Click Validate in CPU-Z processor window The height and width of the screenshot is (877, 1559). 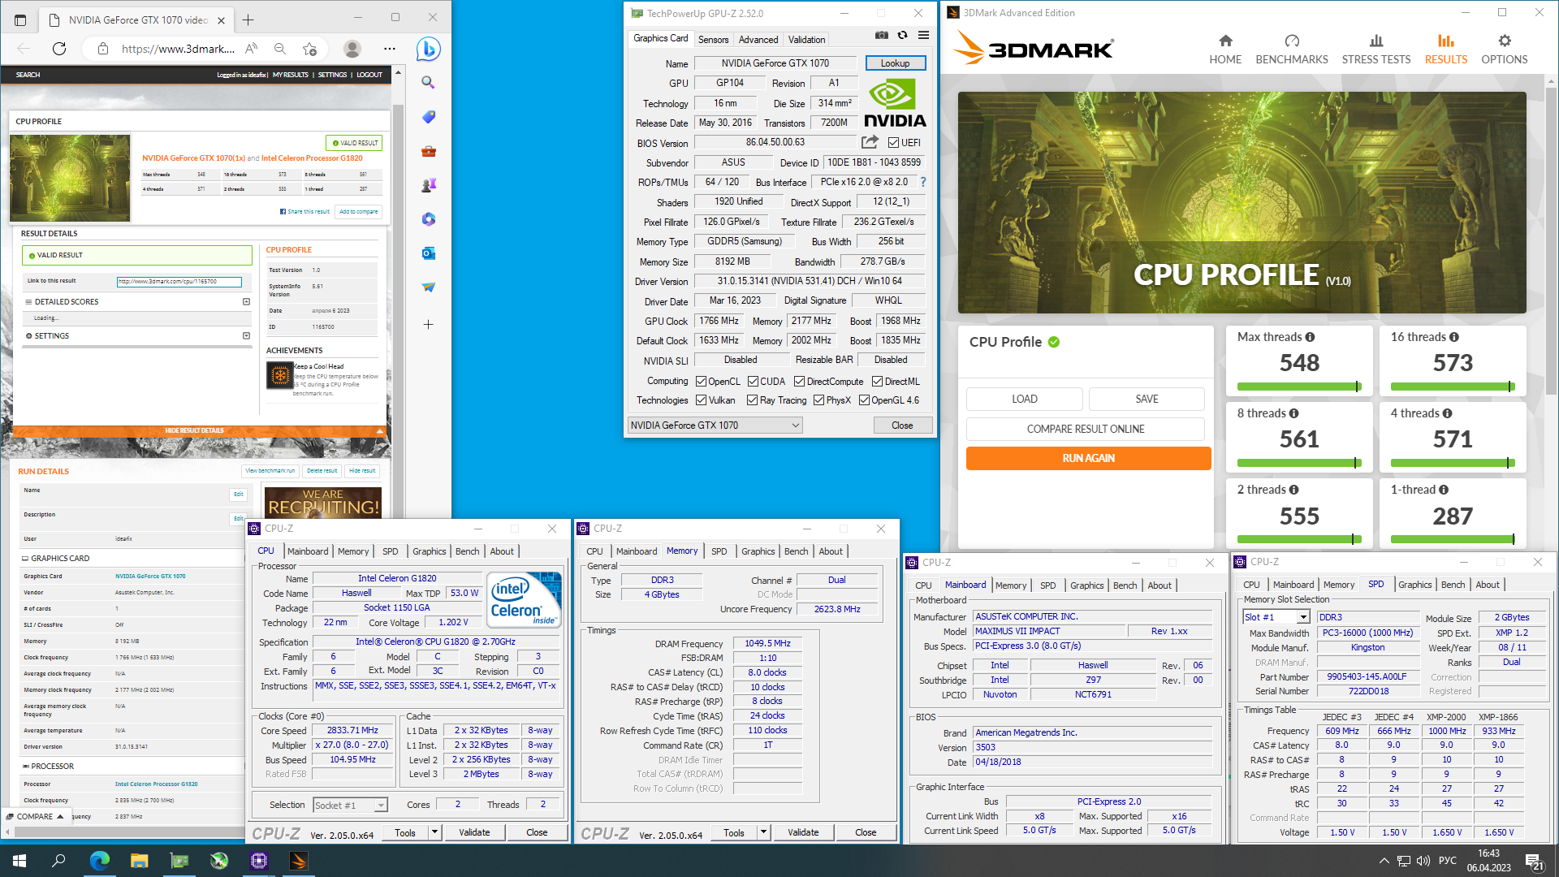point(474,832)
